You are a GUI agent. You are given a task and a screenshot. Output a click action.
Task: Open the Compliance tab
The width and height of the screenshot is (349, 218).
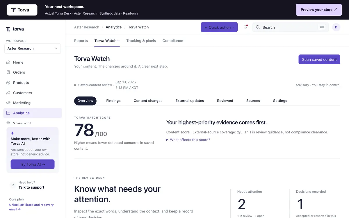173,41
